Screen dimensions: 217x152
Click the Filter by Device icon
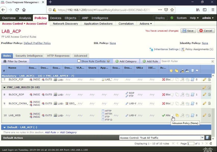point(4,61)
